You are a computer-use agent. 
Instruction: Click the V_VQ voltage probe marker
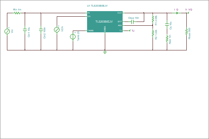coord(188,13)
